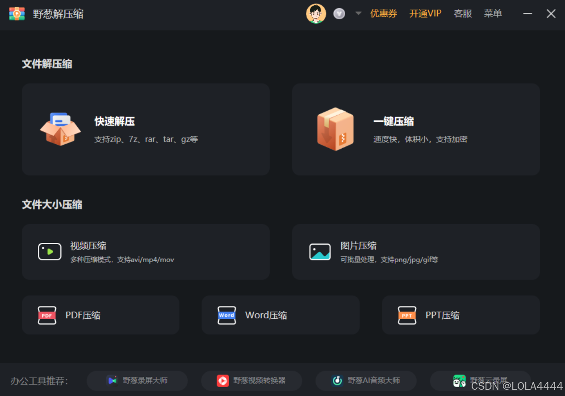Open the 野葱AI音频大师 recommendation

[366, 380]
